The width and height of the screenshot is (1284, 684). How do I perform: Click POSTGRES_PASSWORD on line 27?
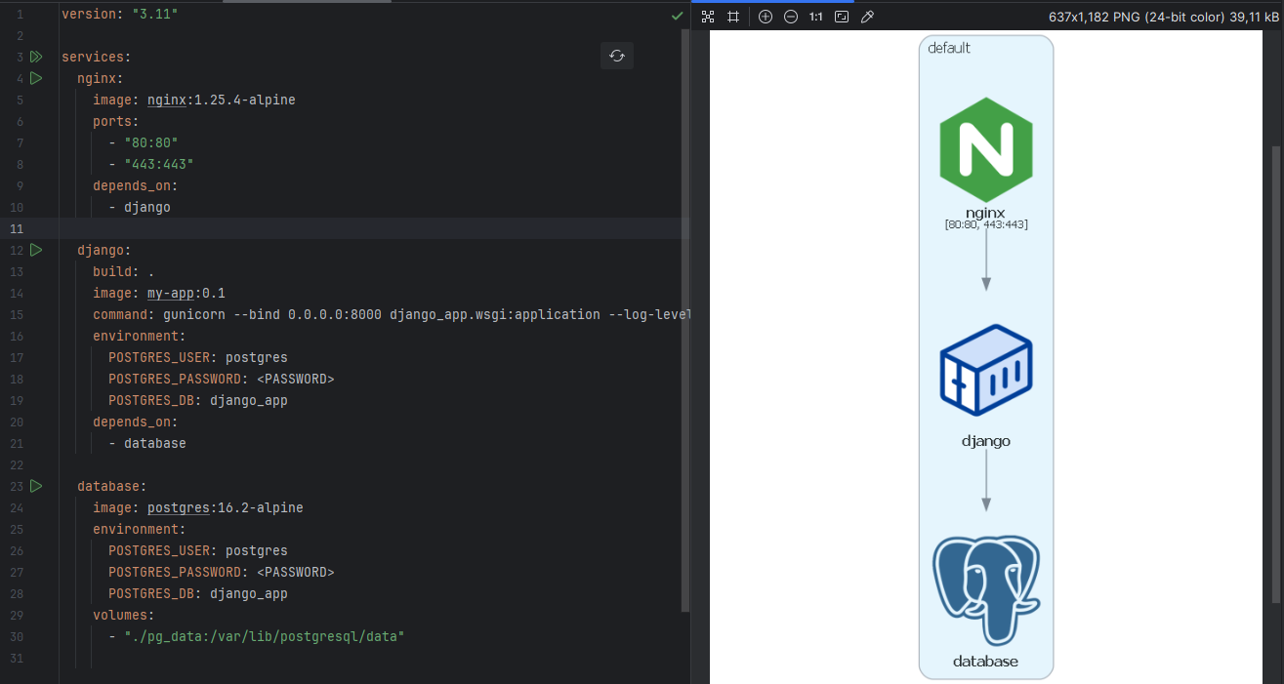[x=175, y=572]
